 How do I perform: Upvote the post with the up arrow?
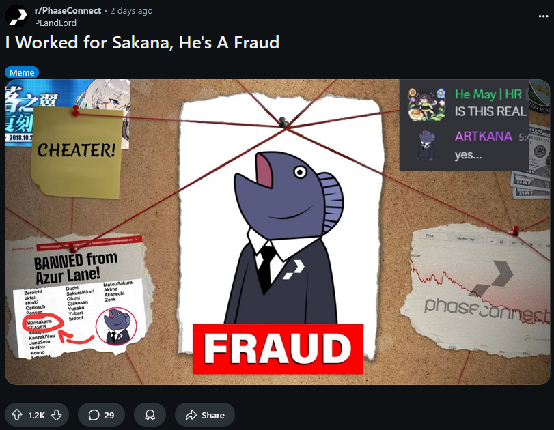[x=17, y=415]
